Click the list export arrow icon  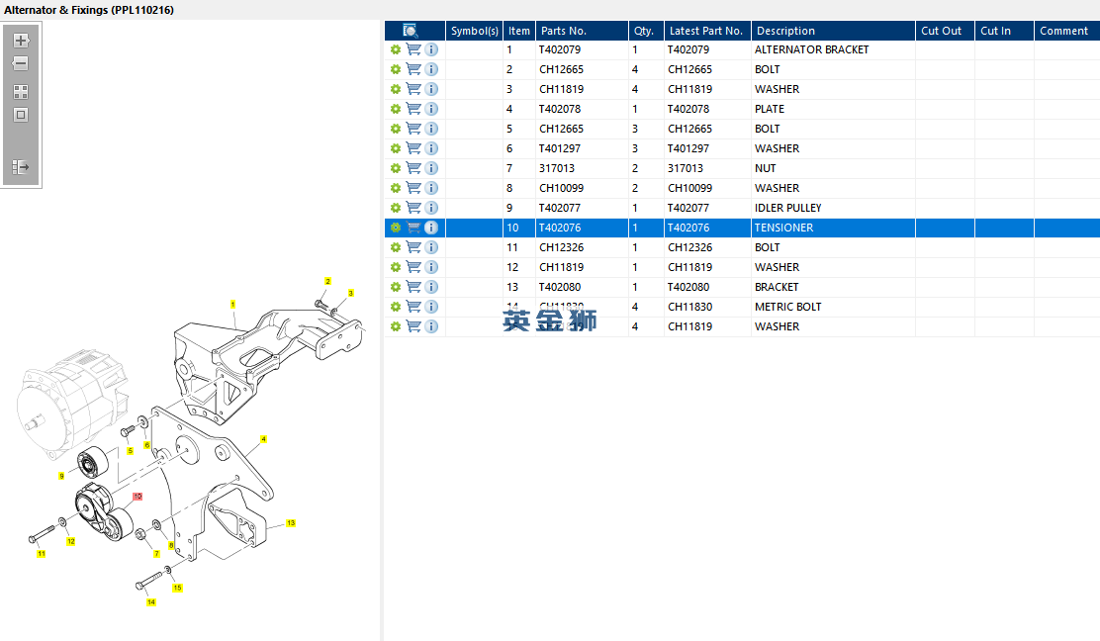pyautogui.click(x=21, y=167)
